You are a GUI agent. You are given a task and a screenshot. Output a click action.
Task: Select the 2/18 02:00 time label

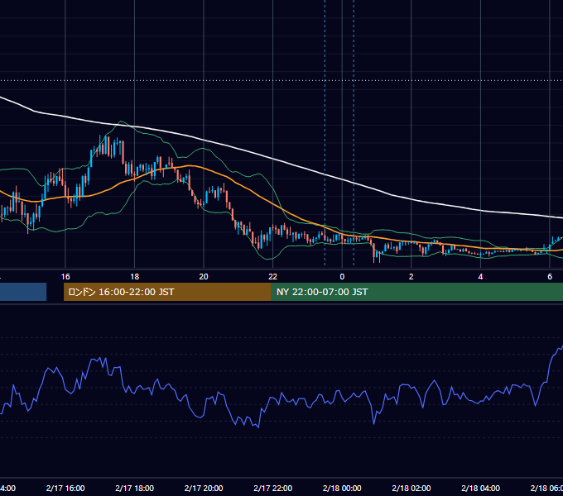click(411, 488)
